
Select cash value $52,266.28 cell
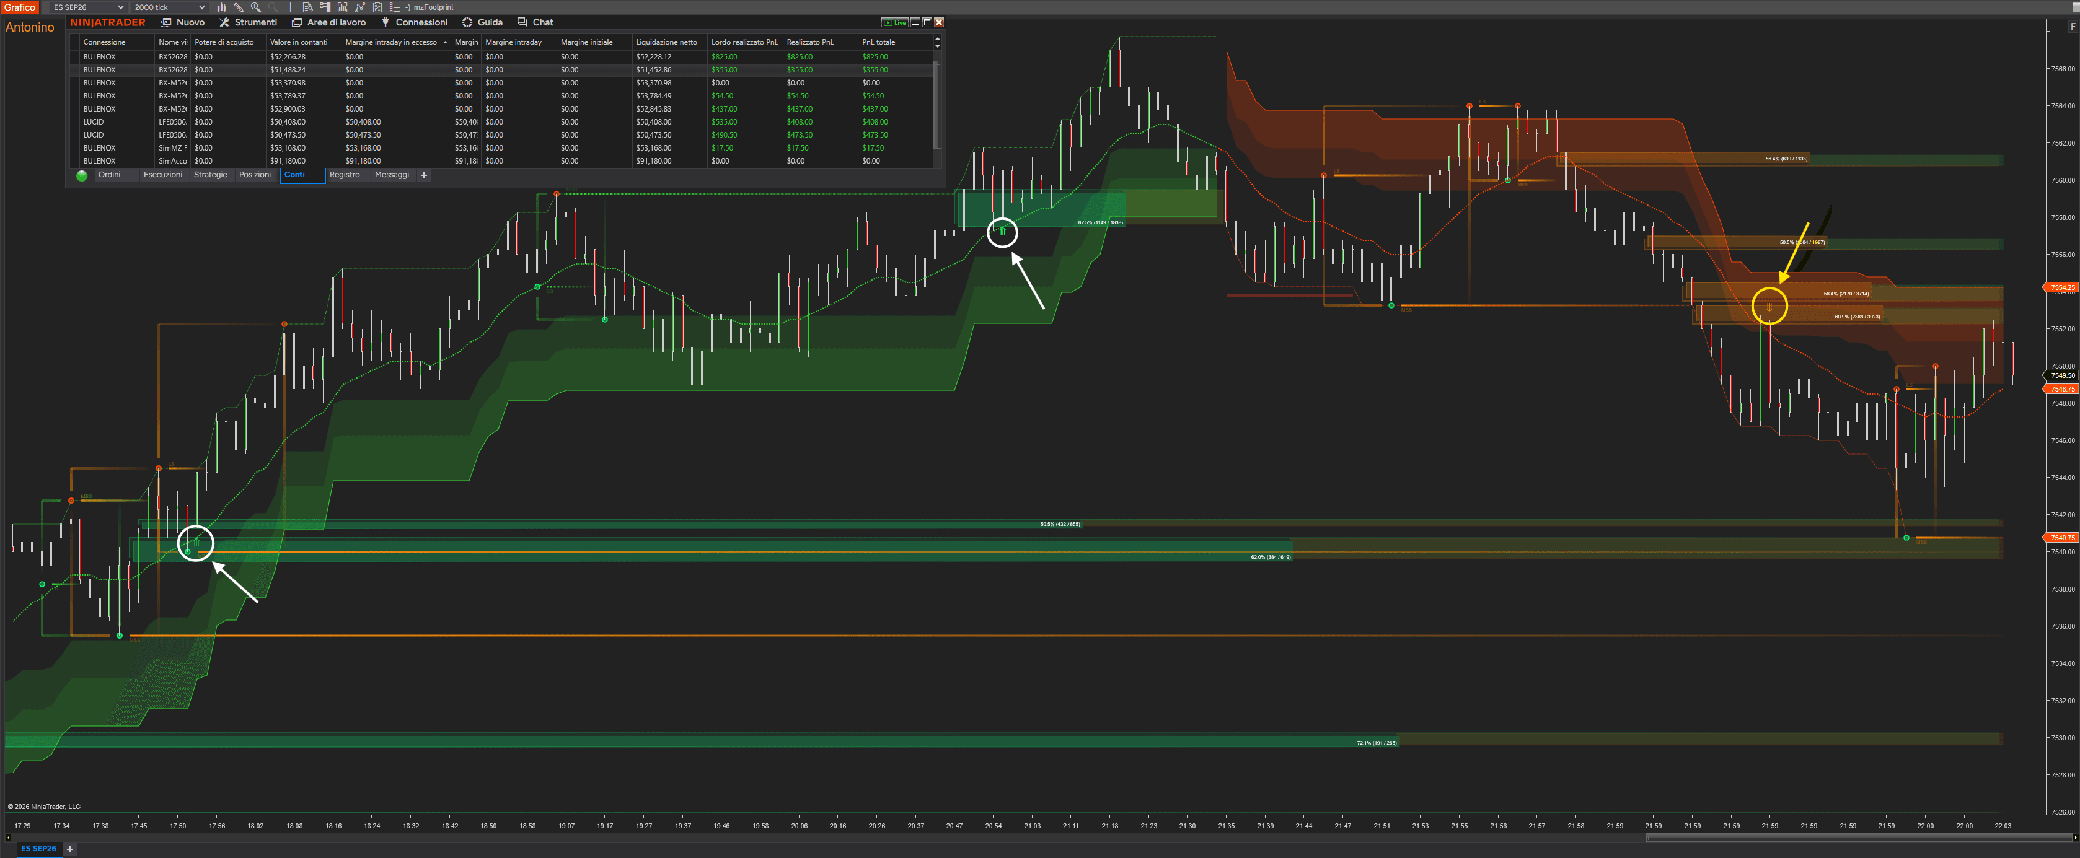click(x=303, y=56)
